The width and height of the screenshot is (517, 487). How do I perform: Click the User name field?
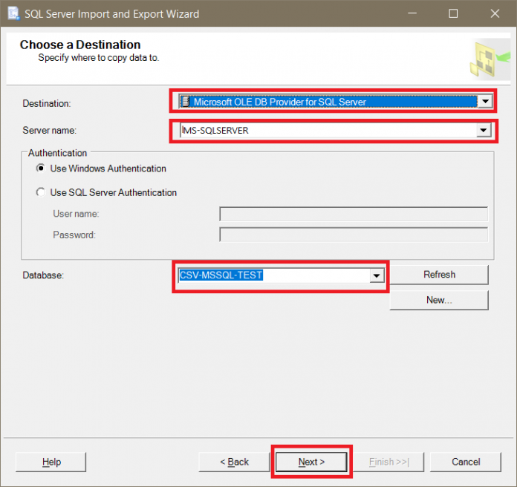(354, 214)
